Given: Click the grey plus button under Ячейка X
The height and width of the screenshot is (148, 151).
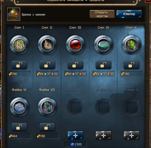Looking at the screenshot, I should click(131, 135).
